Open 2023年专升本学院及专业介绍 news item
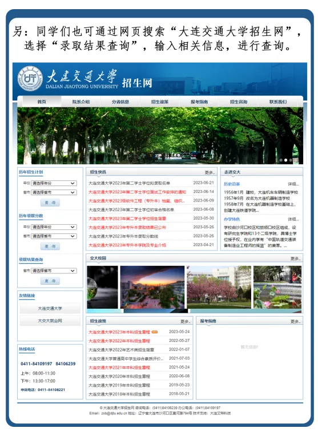The height and width of the screenshot is (436, 318). [127, 245]
